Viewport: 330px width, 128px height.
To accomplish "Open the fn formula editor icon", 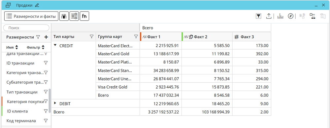I will 84,16.
